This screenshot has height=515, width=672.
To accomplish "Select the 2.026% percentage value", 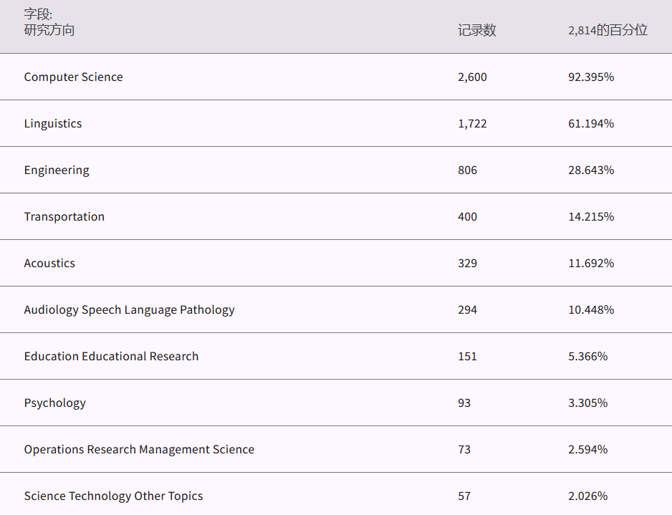I will click(587, 496).
